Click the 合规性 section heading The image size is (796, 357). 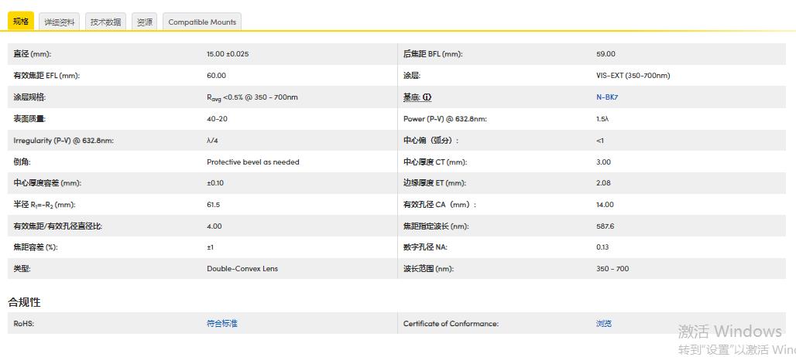(24, 302)
